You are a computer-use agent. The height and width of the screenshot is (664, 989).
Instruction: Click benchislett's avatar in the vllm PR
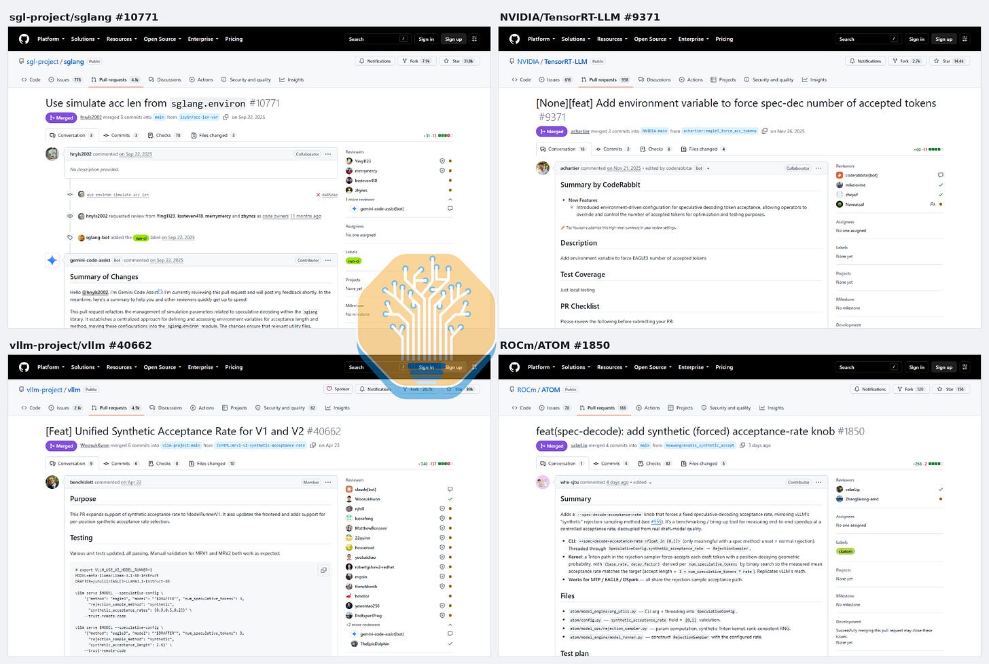point(52,482)
